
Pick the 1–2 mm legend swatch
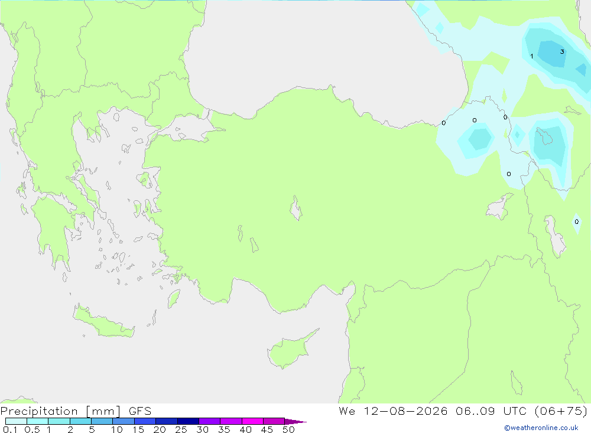(59, 421)
